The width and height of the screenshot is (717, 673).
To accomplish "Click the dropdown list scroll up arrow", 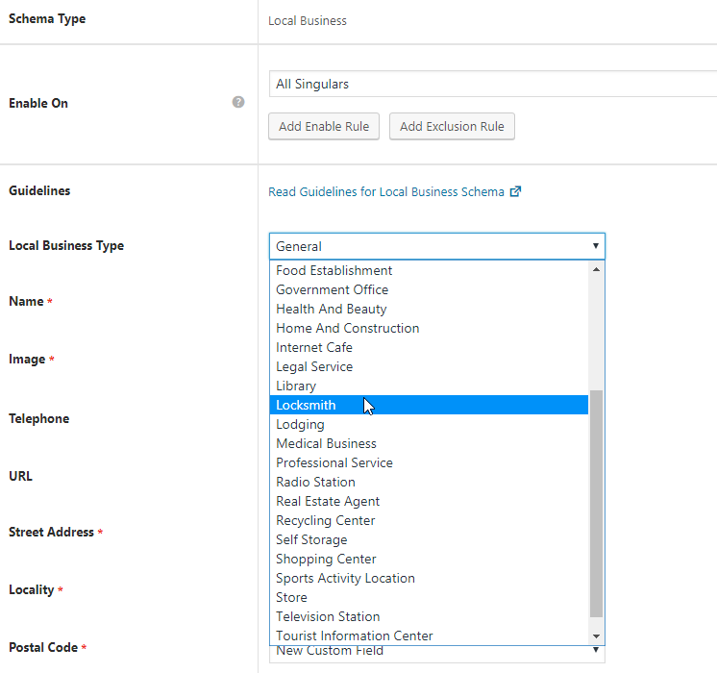I will coord(597,269).
